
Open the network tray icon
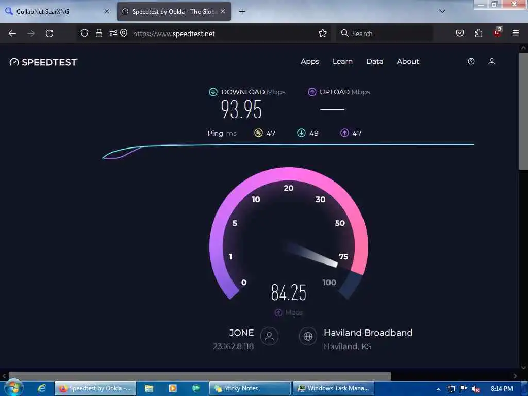pyautogui.click(x=451, y=389)
